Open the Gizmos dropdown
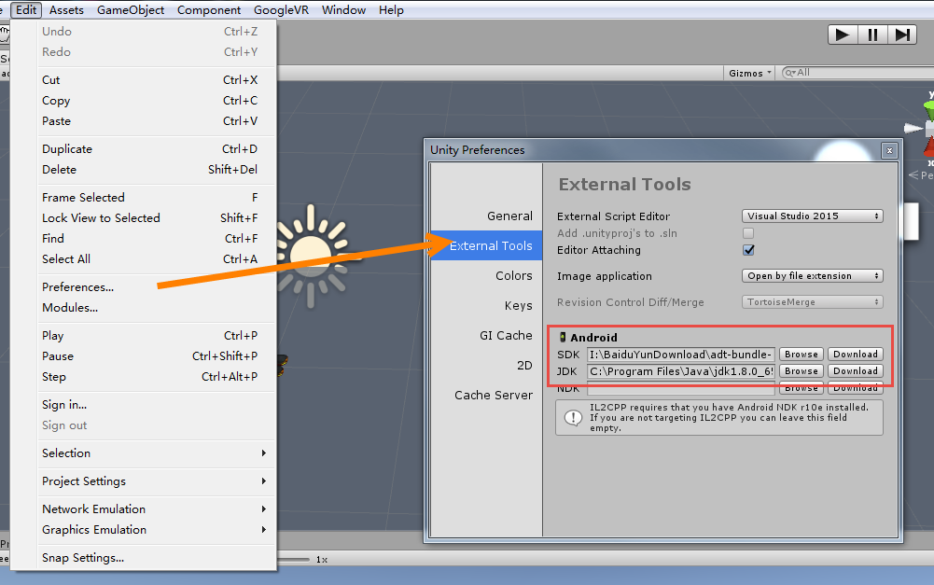This screenshot has height=585, width=934. coord(749,73)
